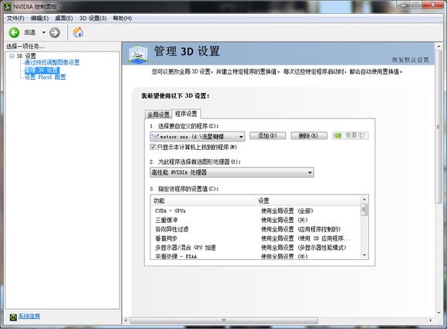Close the NVIDIA Control Panel window

click(432, 5)
